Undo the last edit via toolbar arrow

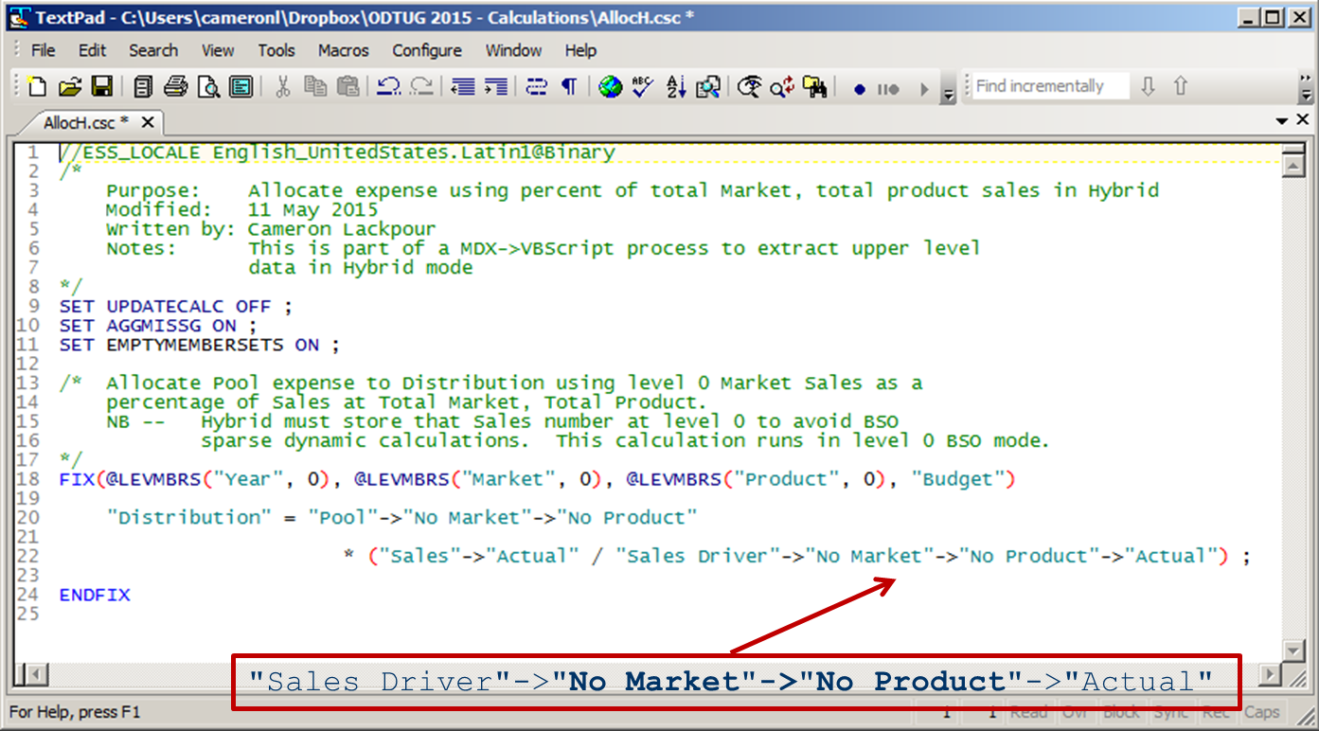point(388,87)
